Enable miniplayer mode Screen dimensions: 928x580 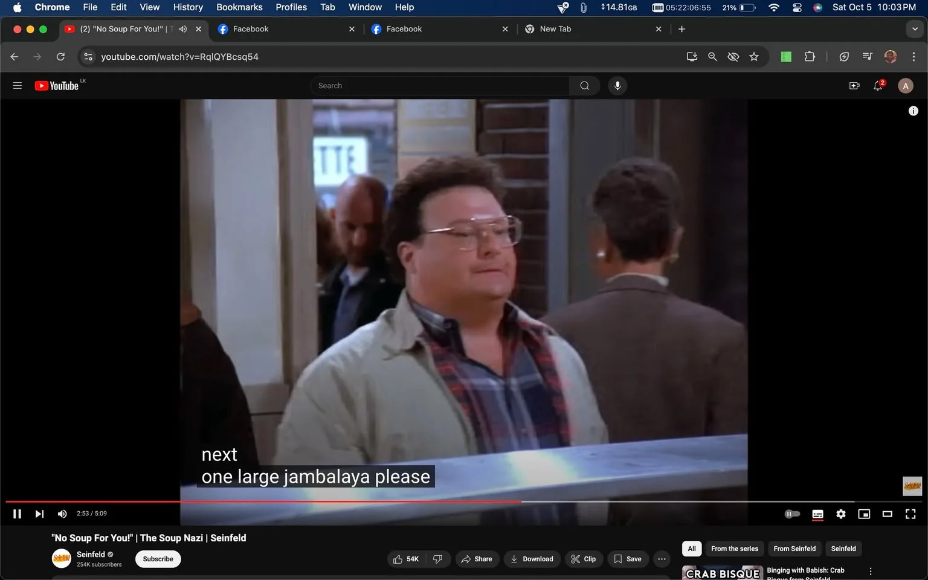pyautogui.click(x=864, y=514)
